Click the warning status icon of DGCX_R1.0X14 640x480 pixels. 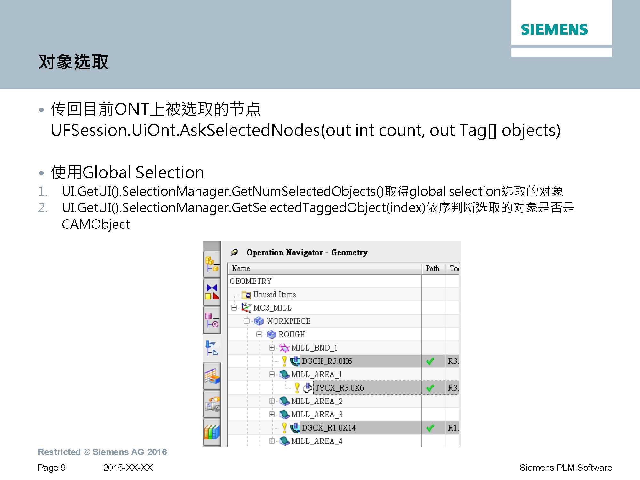click(284, 428)
